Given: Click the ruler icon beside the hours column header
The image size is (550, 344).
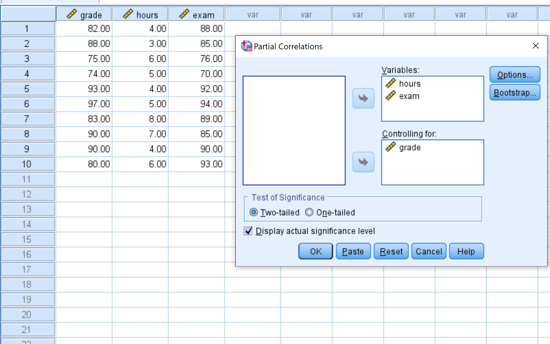Looking at the screenshot, I should 128,14.
